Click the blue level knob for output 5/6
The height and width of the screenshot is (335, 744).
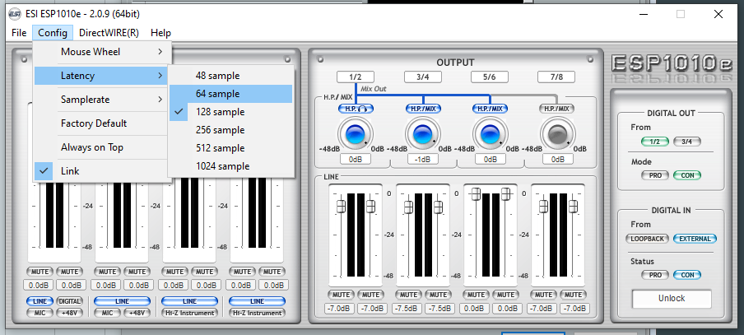(x=490, y=134)
